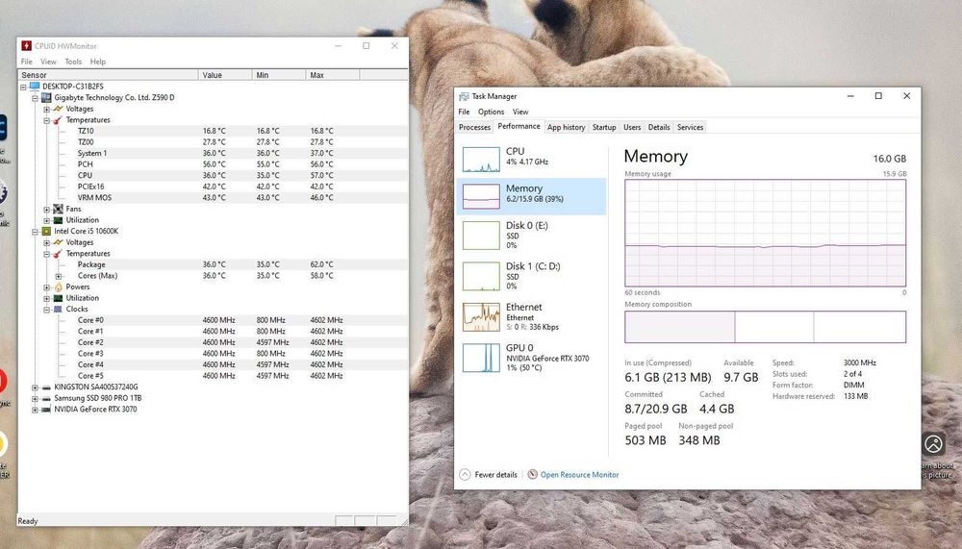This screenshot has width=962, height=549.
Task: Switch to the Users tab
Action: pos(632,127)
